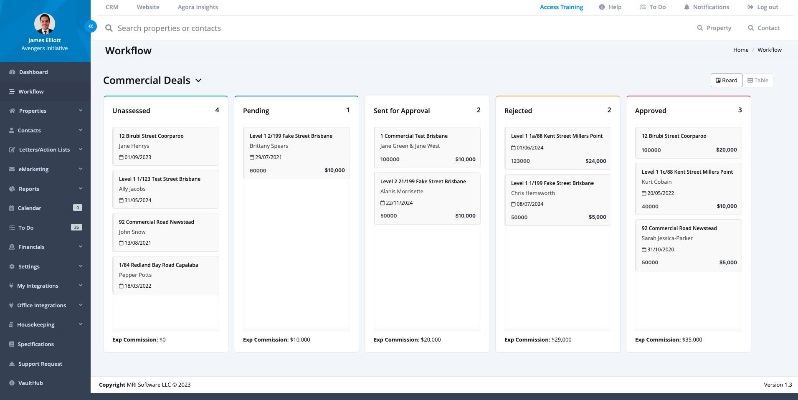Expand the Financials submenu chevron
The height and width of the screenshot is (400, 798).
[81, 247]
